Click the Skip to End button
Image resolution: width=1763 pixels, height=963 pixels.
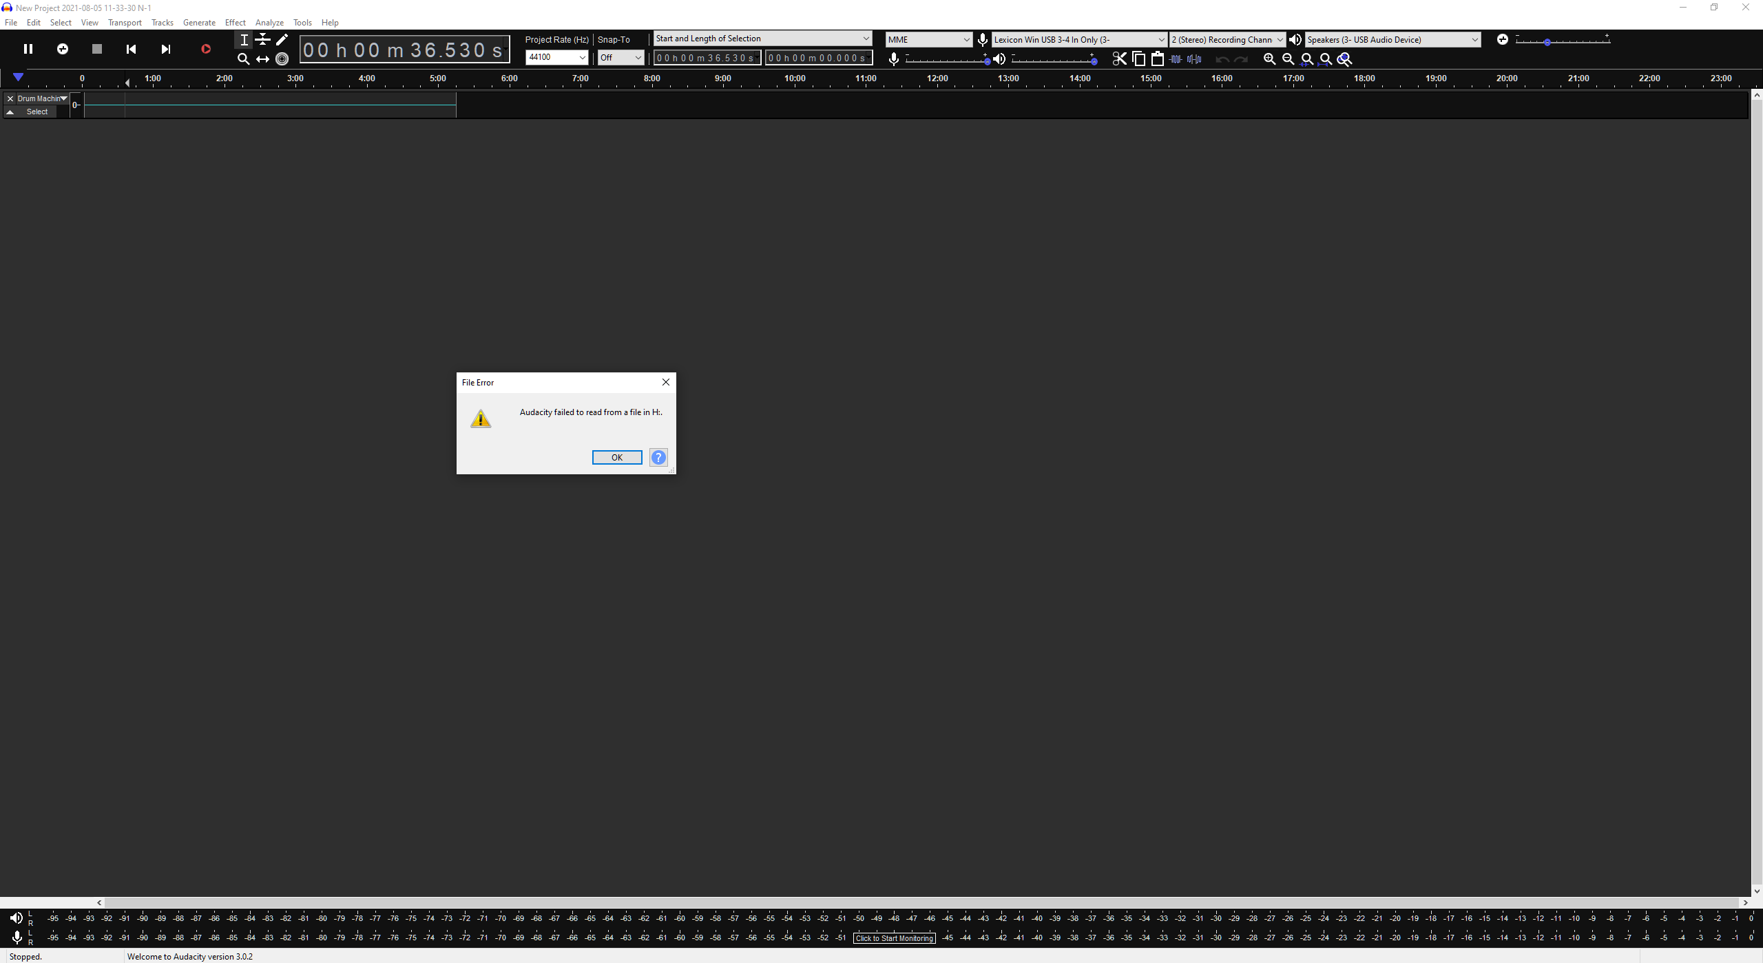coord(167,49)
